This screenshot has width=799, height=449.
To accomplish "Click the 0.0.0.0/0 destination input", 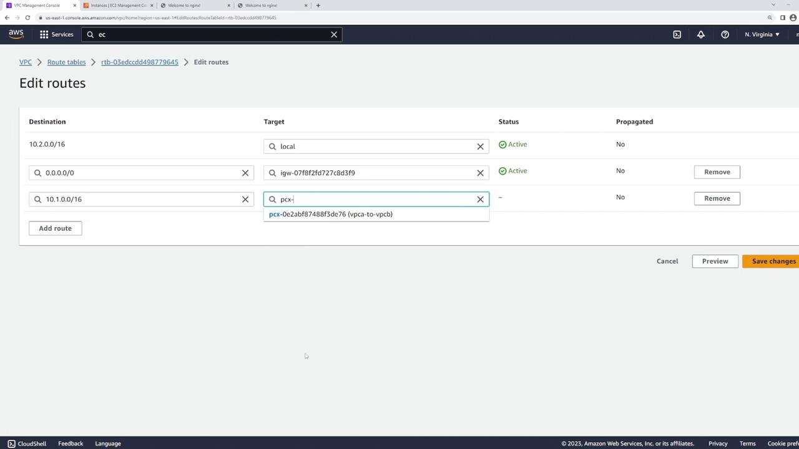I will pyautogui.click(x=141, y=173).
